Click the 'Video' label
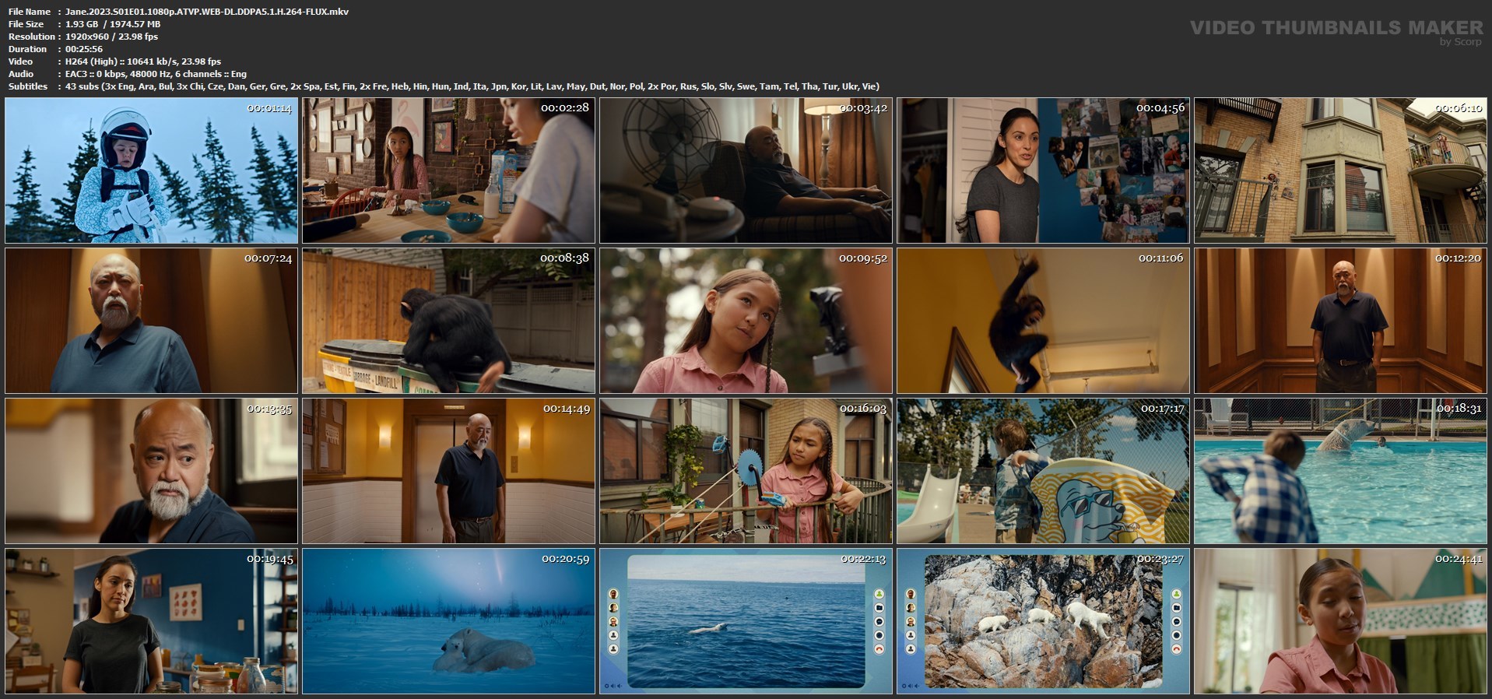Image resolution: width=1492 pixels, height=699 pixels. (x=20, y=61)
